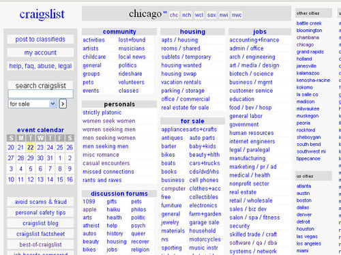Open the craigslist factsheet link
Image resolution: width=341 pixels, height=255 pixels.
[x=40, y=234]
